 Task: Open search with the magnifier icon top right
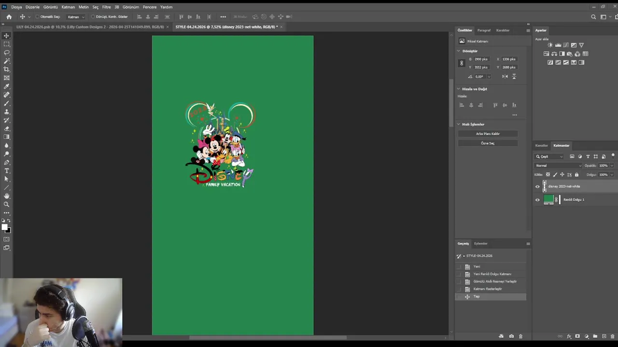593,17
